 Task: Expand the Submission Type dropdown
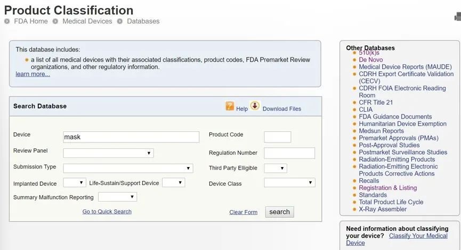128,168
